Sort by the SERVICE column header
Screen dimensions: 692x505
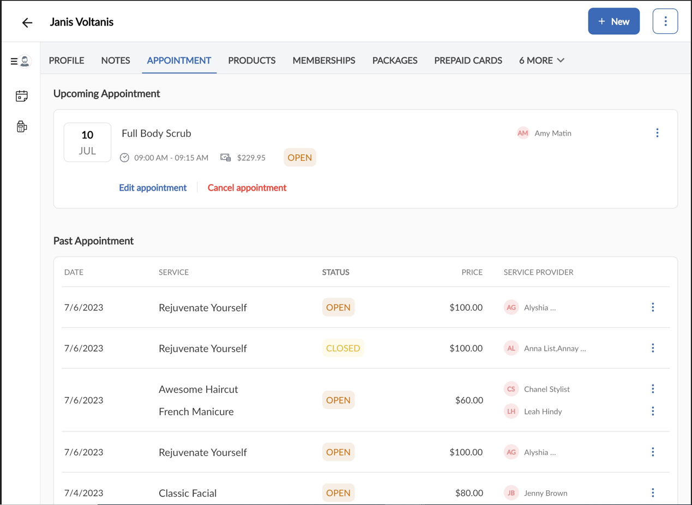pyautogui.click(x=173, y=272)
